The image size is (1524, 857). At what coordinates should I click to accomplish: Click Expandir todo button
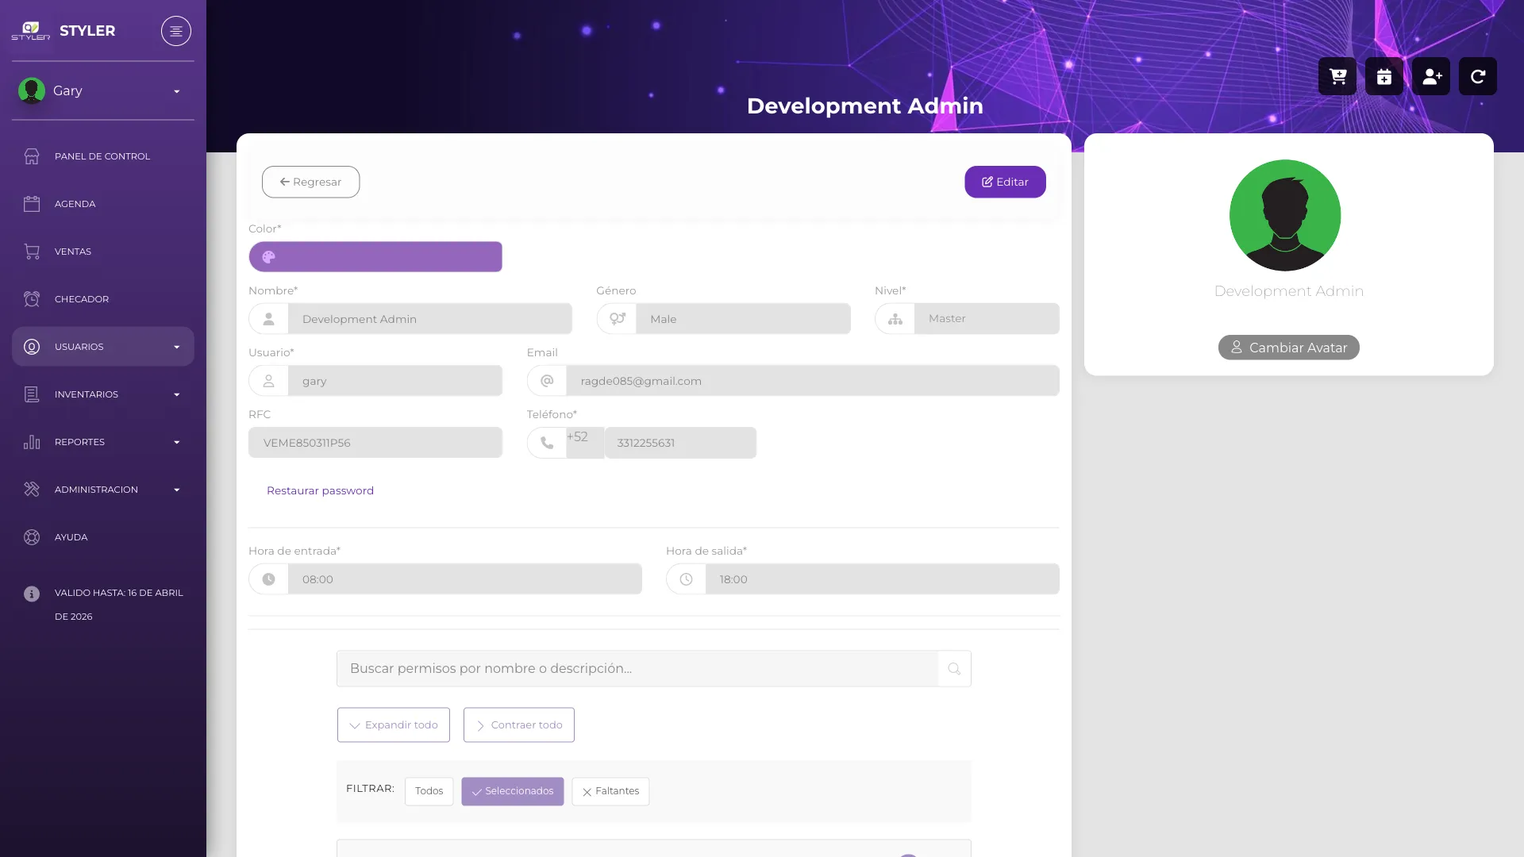pos(394,725)
